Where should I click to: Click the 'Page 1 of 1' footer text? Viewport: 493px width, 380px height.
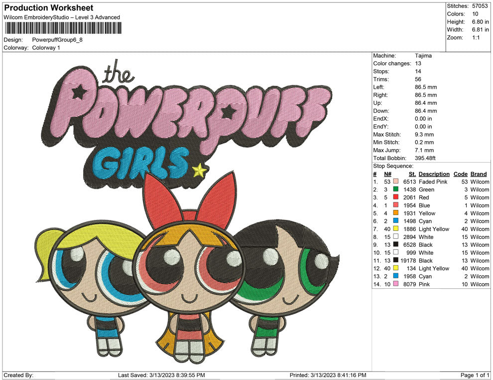point(475,375)
